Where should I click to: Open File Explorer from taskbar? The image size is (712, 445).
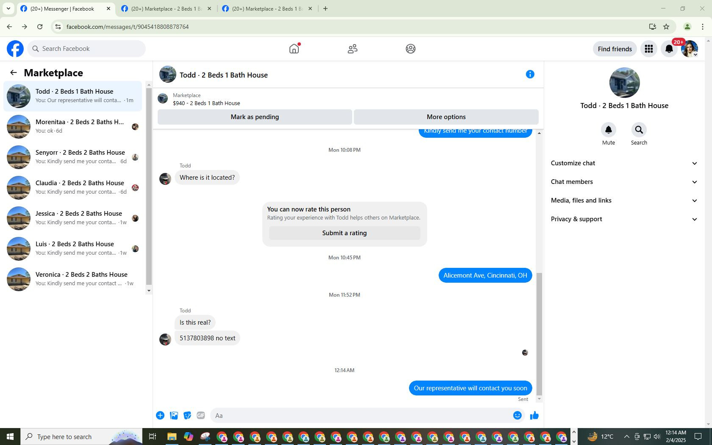[172, 437]
